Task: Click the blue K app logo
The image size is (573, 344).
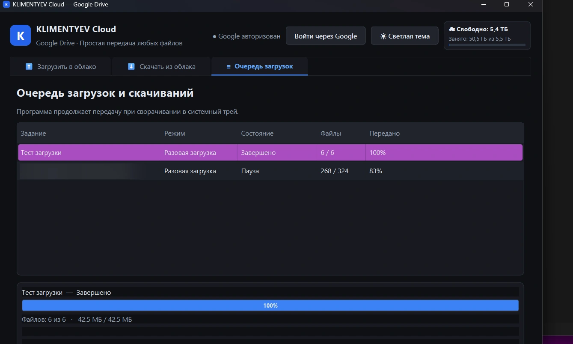Action: [x=21, y=35]
